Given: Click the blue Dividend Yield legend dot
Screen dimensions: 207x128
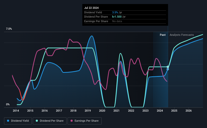Looking at the screenshot, I should [x=8, y=121].
